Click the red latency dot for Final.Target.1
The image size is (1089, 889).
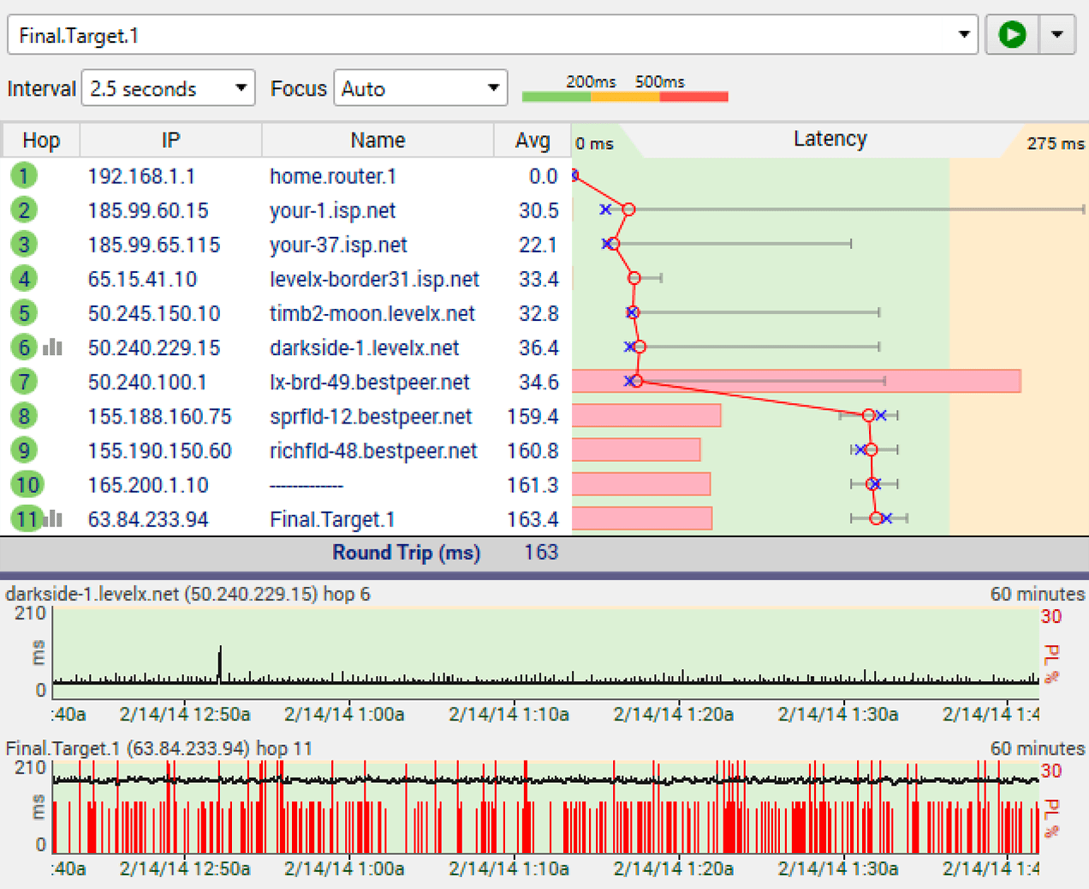point(875,518)
